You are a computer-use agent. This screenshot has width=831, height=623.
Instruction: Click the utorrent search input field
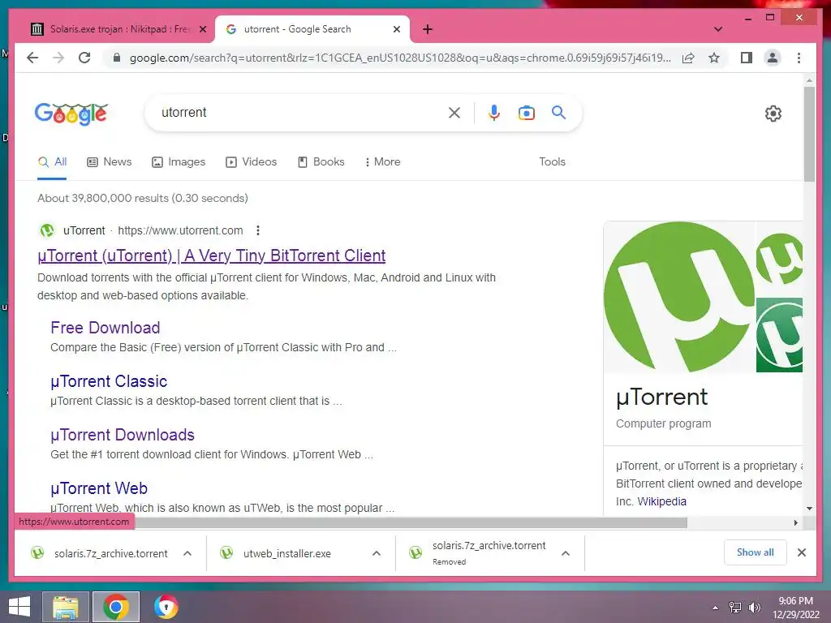click(302, 112)
